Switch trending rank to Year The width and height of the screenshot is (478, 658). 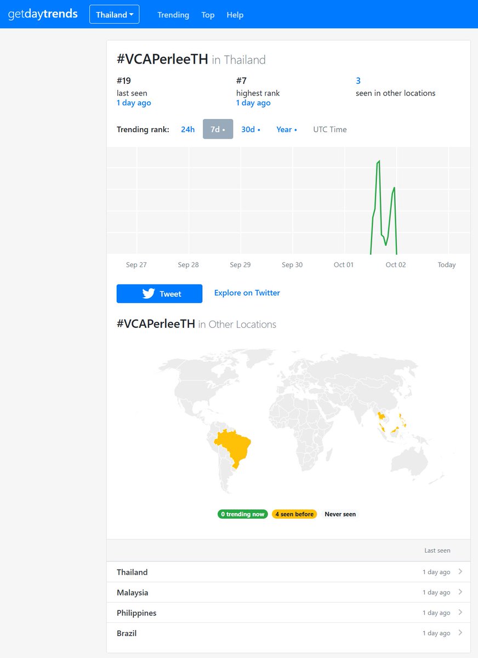coord(286,129)
